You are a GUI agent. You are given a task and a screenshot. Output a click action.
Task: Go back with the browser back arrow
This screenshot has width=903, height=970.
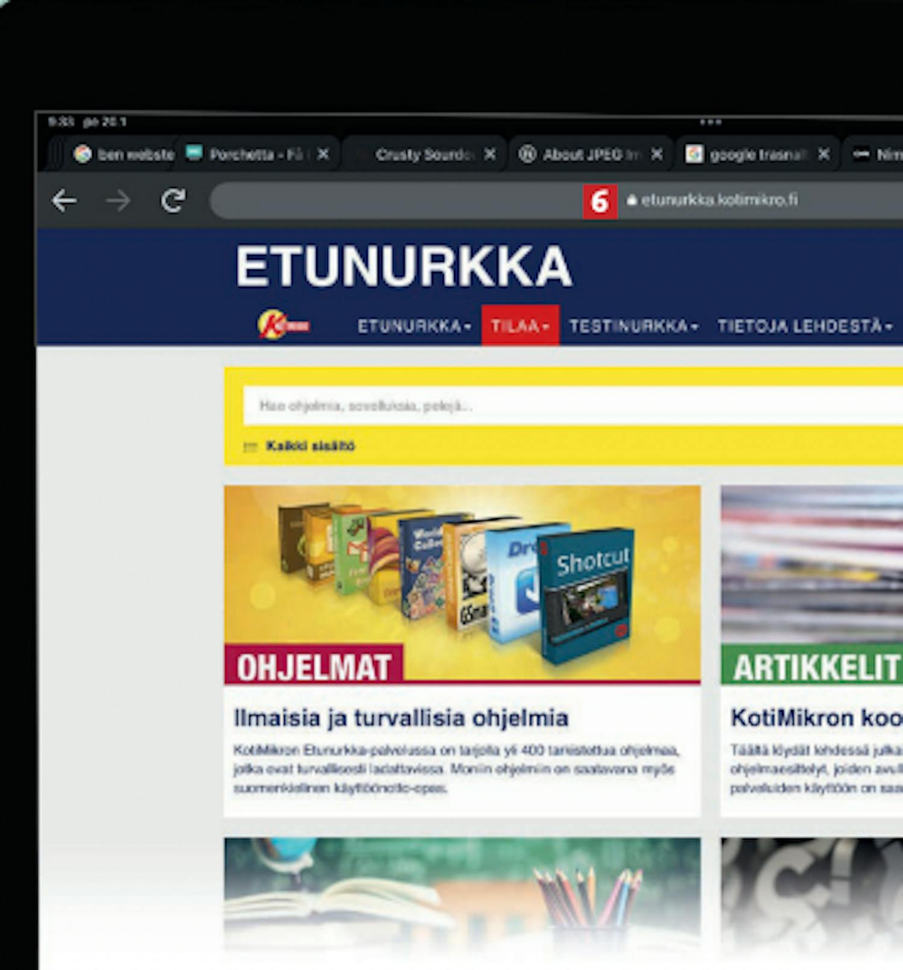[x=64, y=201]
